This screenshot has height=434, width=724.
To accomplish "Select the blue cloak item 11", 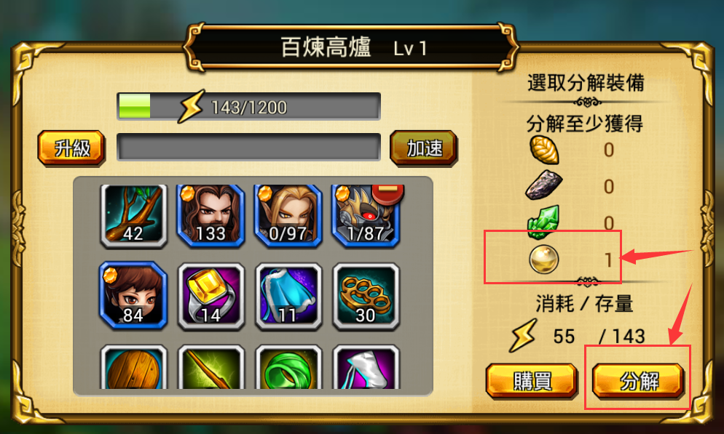I will tap(288, 297).
